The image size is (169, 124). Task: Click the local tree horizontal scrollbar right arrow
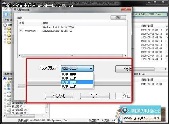tap(43, 116)
